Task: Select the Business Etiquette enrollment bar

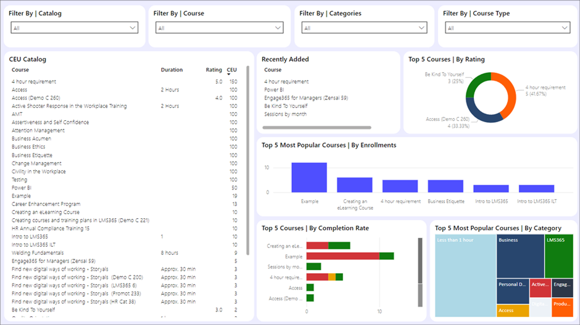Action: pos(445,186)
